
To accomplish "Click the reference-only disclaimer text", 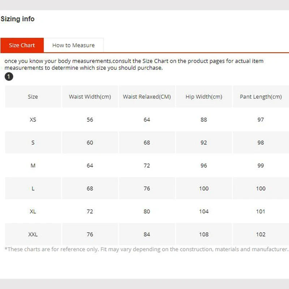I will point(146,249).
